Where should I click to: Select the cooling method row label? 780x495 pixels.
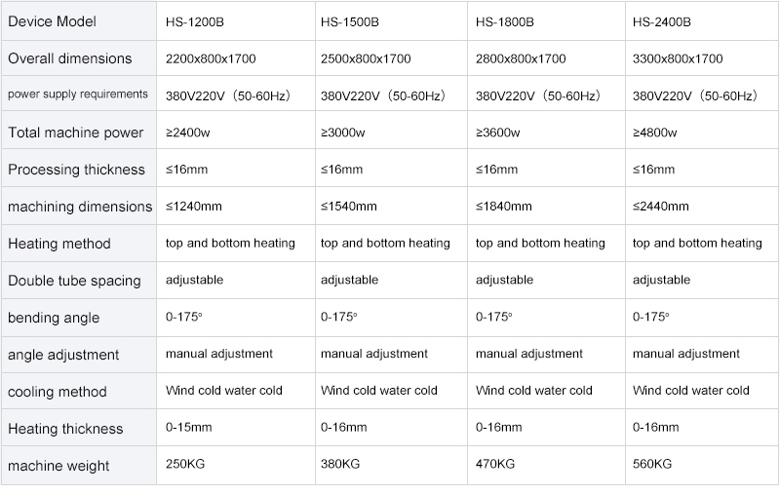pyautogui.click(x=79, y=391)
